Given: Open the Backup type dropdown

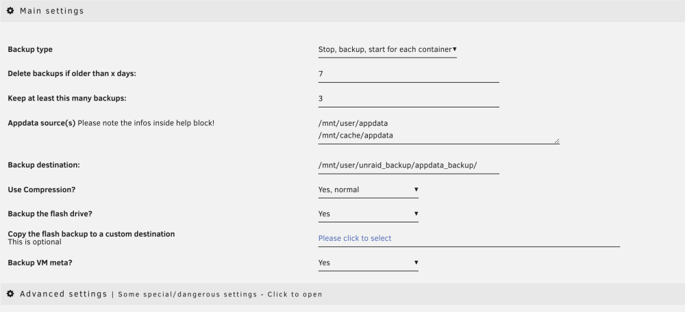Looking at the screenshot, I should click(x=387, y=50).
